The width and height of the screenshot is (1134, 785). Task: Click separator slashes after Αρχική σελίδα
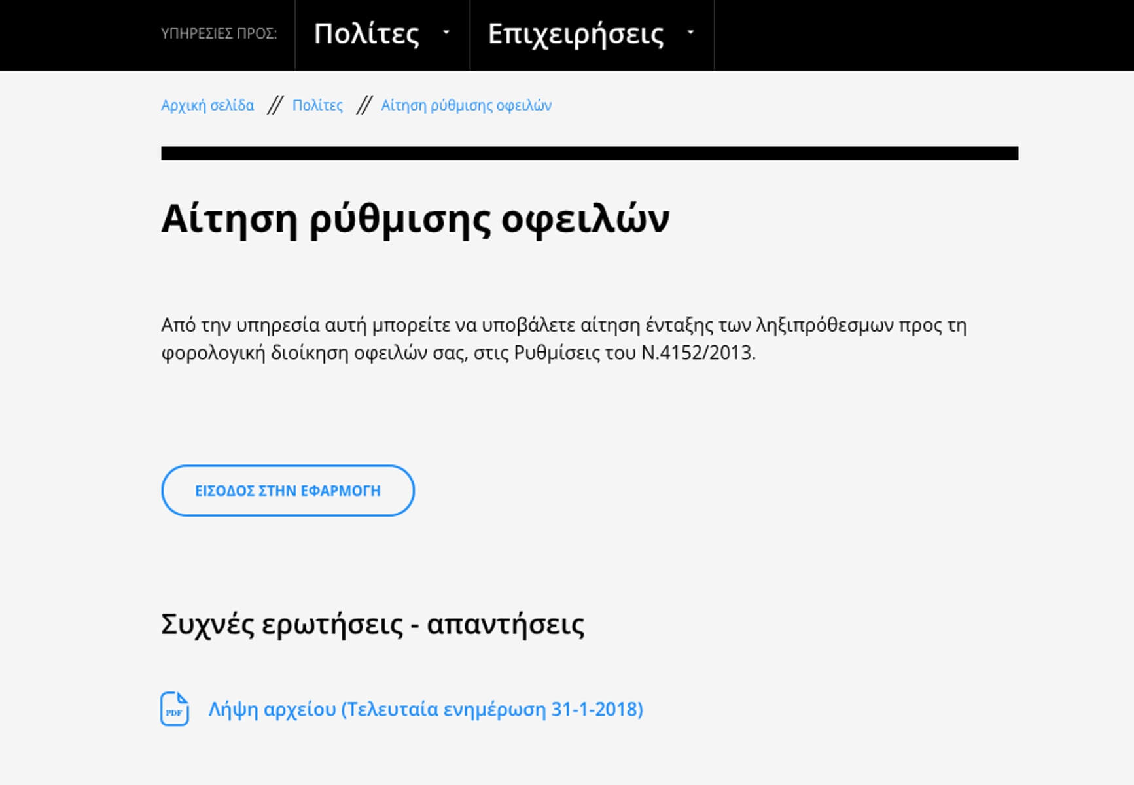[274, 105]
